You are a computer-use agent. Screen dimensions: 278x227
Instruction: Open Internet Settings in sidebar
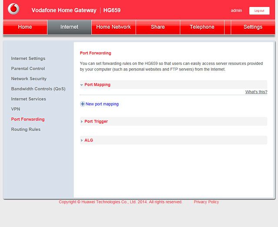[x=28, y=58]
